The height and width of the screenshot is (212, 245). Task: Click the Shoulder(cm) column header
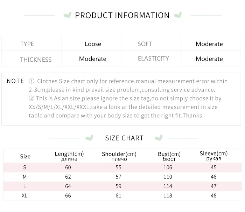(x=119, y=156)
